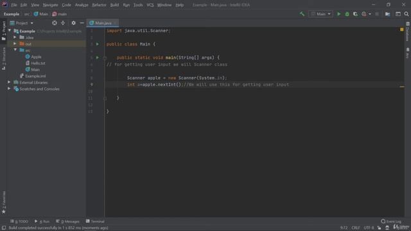
Task: Open Terminal tool window
Action: (95, 221)
